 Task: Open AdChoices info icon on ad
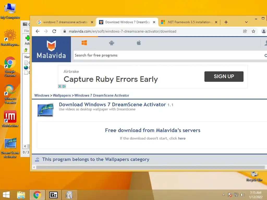64,86
